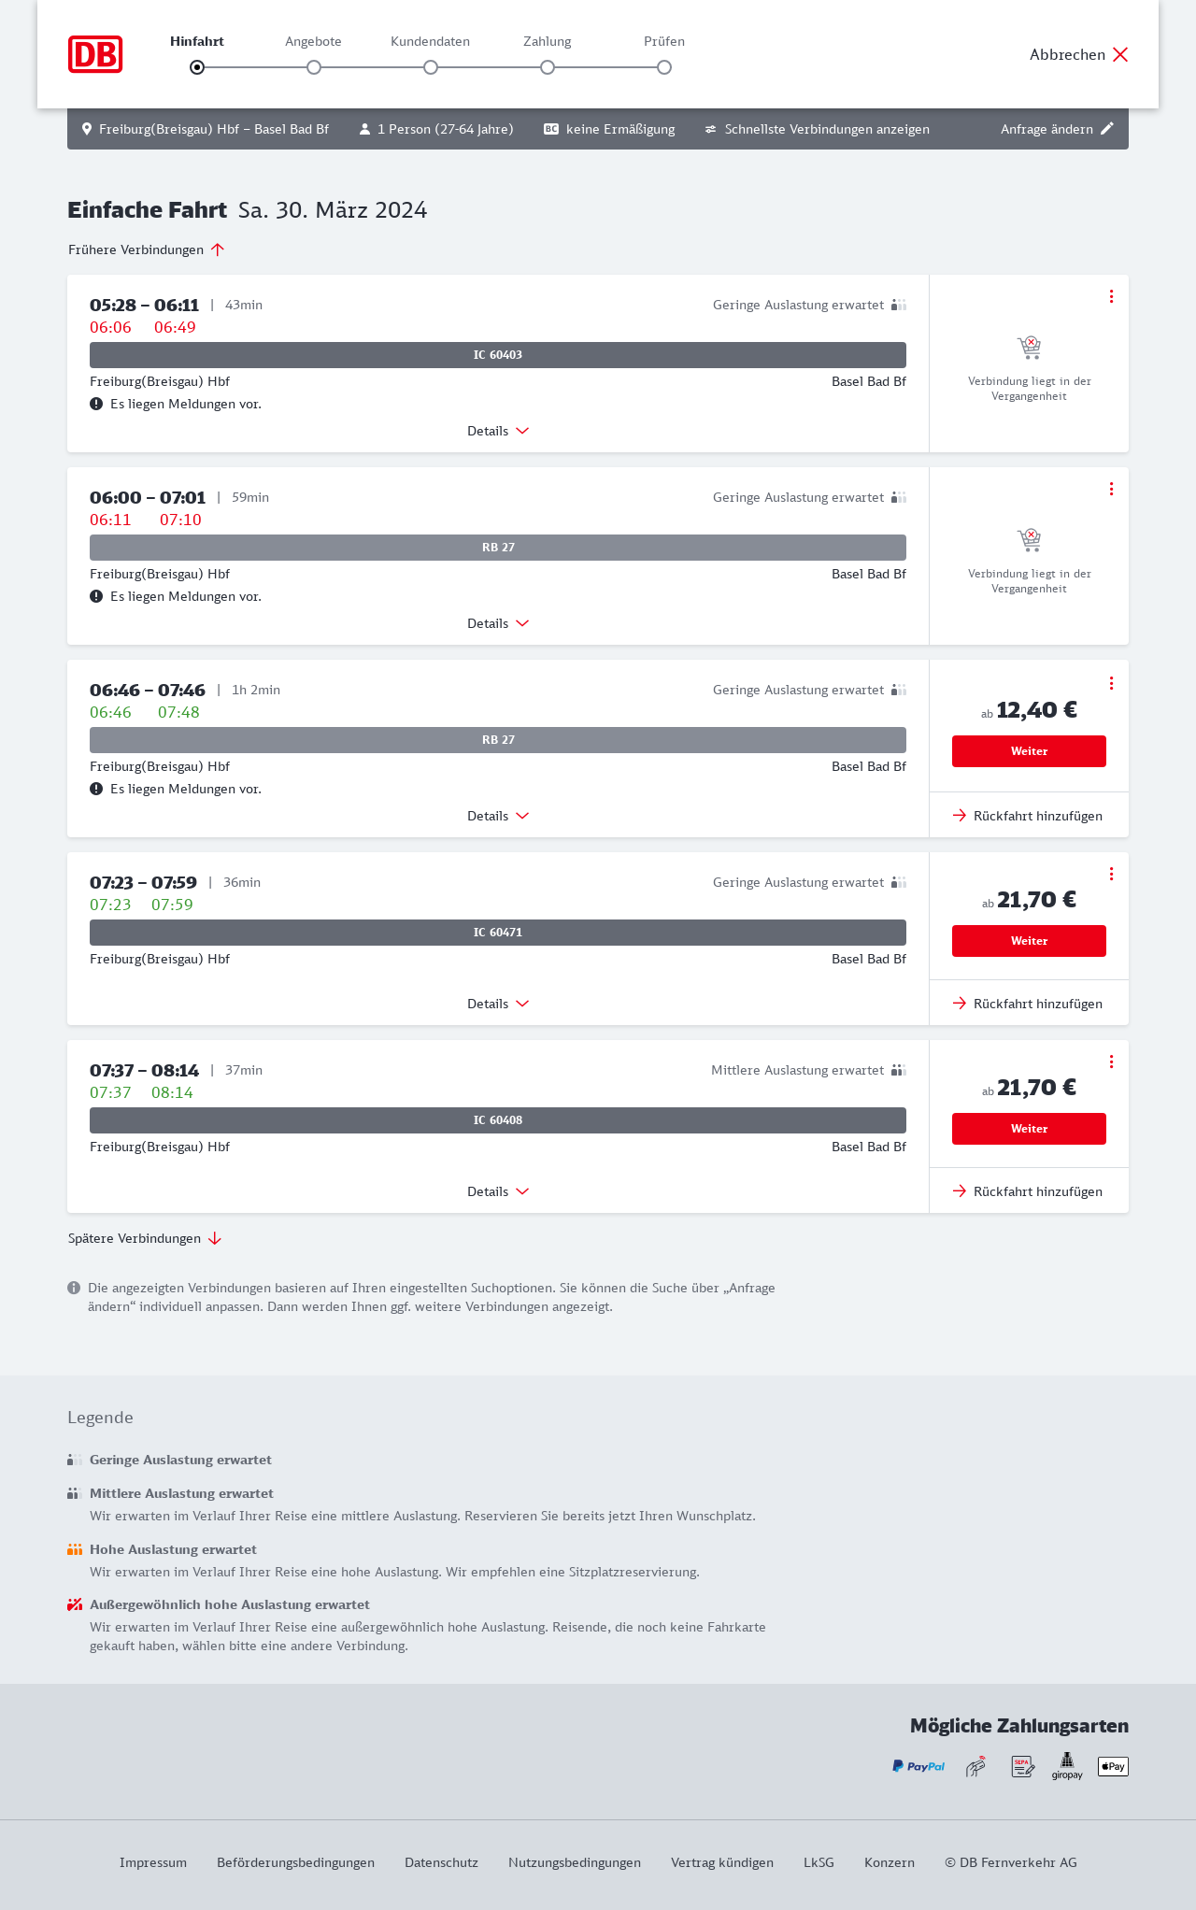Click the Abbrechen X icon
This screenshot has height=1910, width=1196.
tap(1120, 54)
